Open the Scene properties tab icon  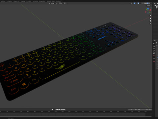click(x=154, y=53)
